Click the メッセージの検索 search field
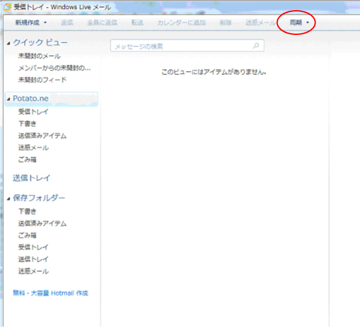Image resolution: width=360 pixels, height=327 pixels. tap(187, 46)
